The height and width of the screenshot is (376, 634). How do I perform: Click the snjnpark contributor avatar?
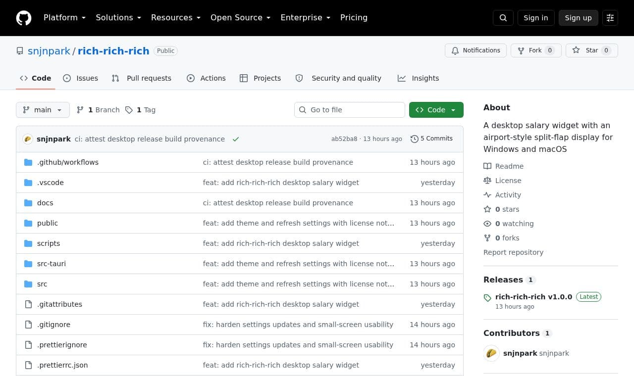coord(491,353)
